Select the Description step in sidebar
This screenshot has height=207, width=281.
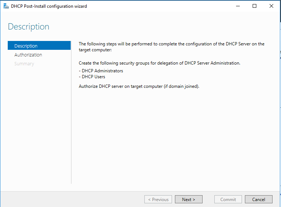coord(39,46)
